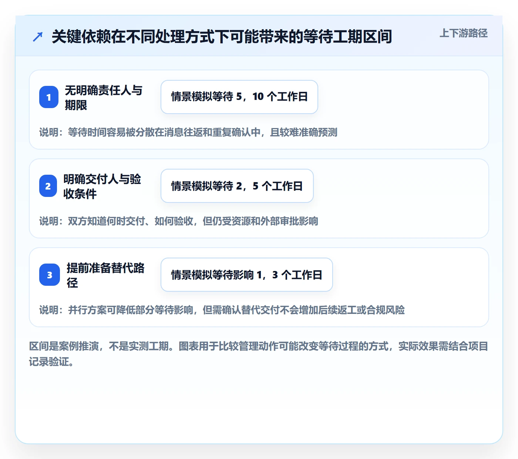The height and width of the screenshot is (459, 518).
Task: Click the arrow icon beside the title
Action: (38, 37)
